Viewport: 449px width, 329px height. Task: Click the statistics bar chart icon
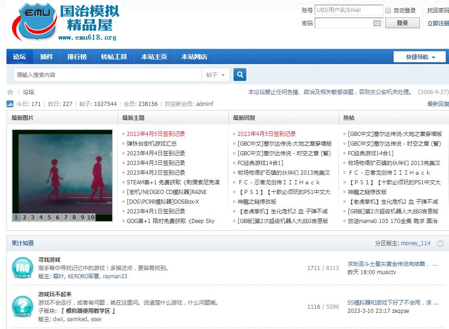click(x=10, y=104)
